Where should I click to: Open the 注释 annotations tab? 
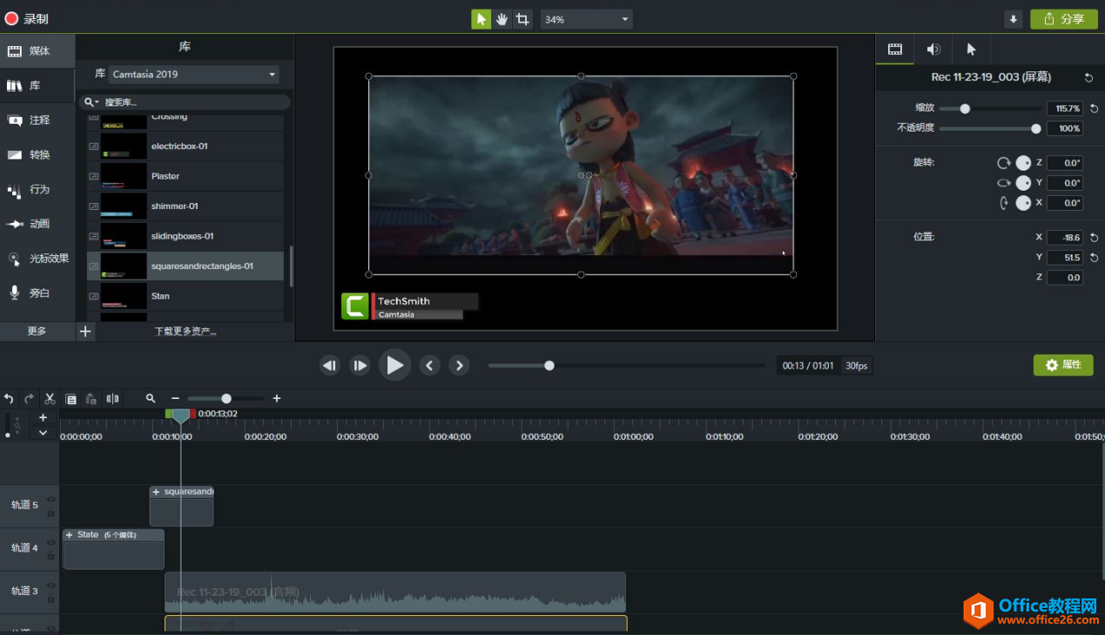coord(37,120)
